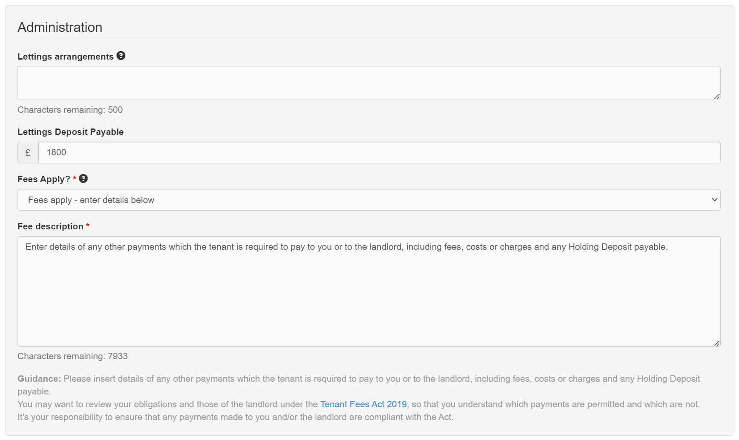Screen dimensions: 739x440
Task: Click the Fees Apply question mark icon
Action: click(83, 178)
